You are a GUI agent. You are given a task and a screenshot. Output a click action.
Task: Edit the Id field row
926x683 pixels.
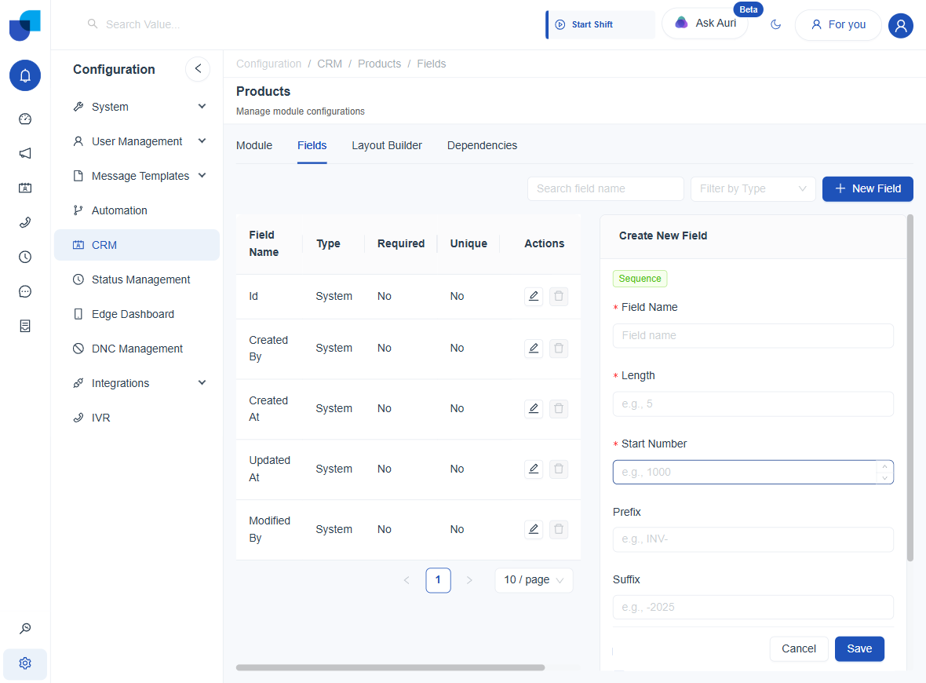tap(534, 296)
